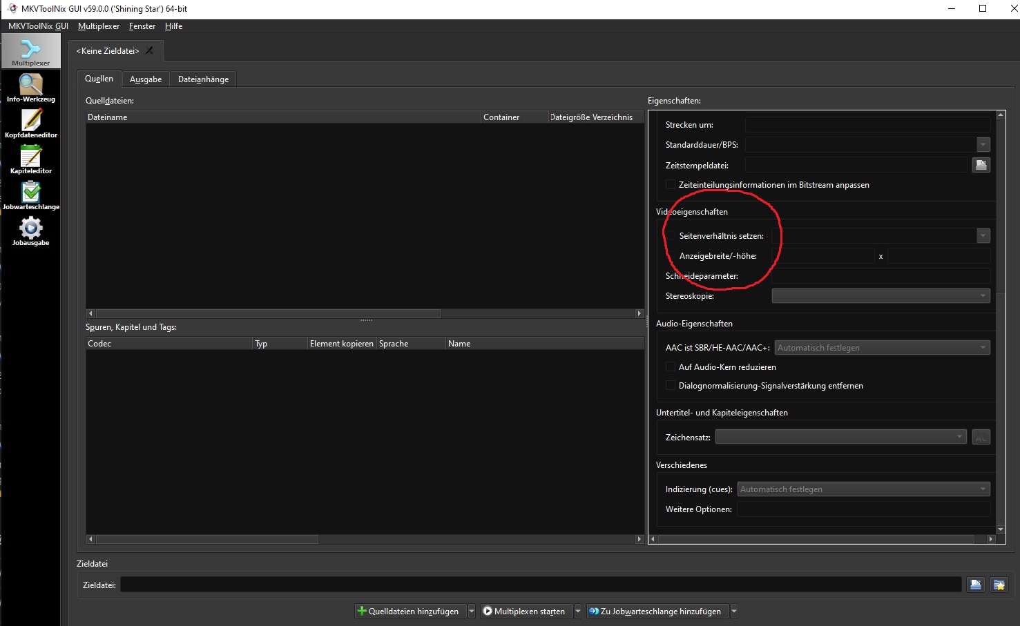The image size is (1020, 626).
Task: Open recent target directories star icon
Action: click(999, 585)
